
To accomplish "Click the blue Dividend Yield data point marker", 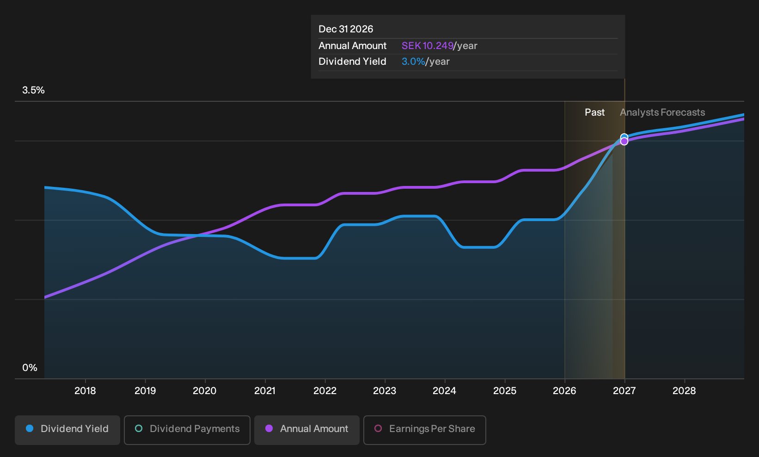I will tap(624, 137).
